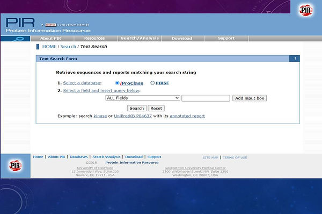Focus the query text input field
This screenshot has width=322, height=214.
pyautogui.click(x=206, y=98)
